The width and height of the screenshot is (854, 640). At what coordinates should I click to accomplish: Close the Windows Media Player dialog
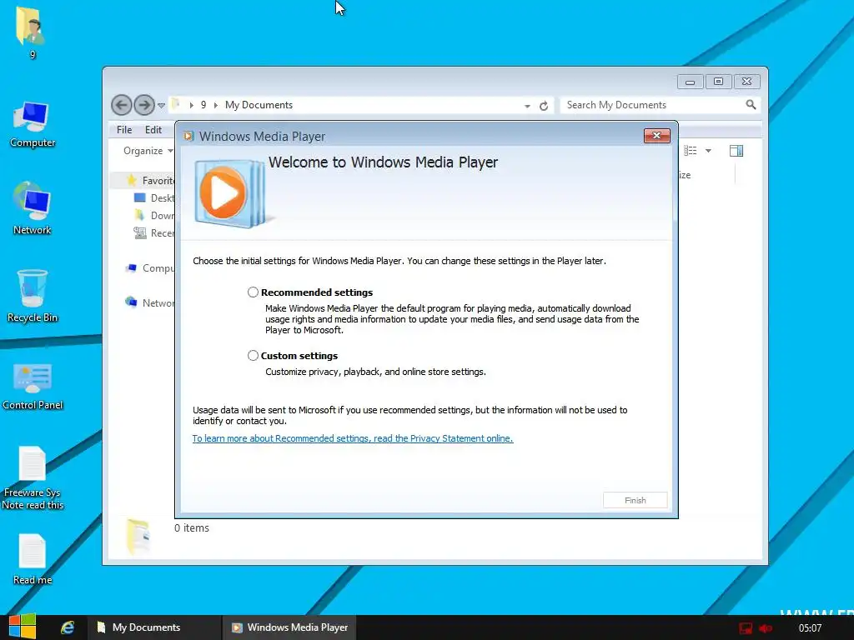pos(656,136)
